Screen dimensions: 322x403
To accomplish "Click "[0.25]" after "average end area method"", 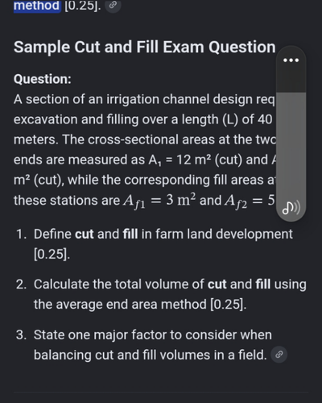I will pos(228,305).
